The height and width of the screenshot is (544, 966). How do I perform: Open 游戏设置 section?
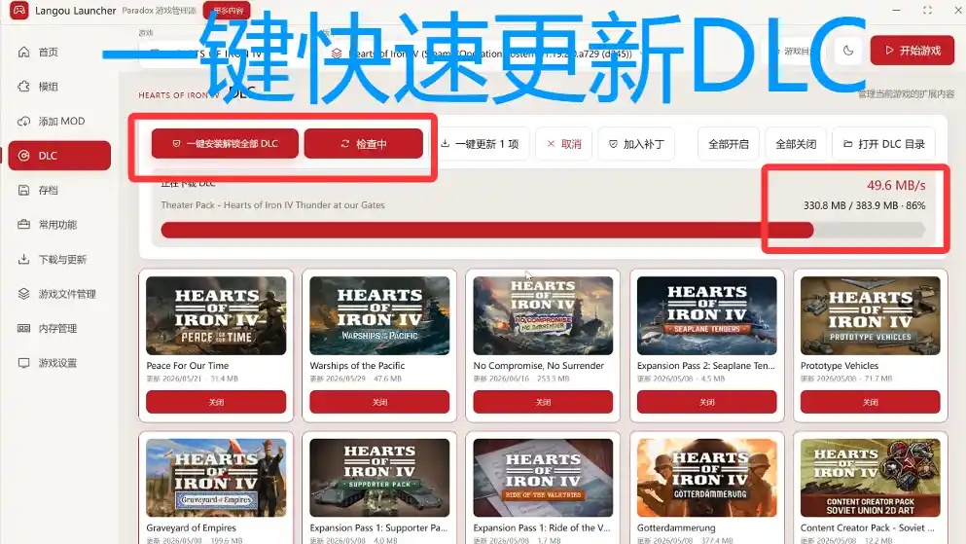(x=59, y=362)
